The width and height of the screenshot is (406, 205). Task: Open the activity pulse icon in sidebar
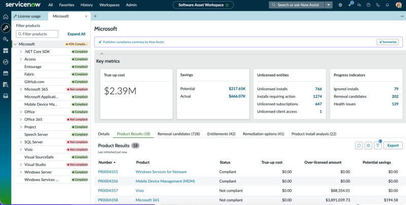(x=6, y=62)
